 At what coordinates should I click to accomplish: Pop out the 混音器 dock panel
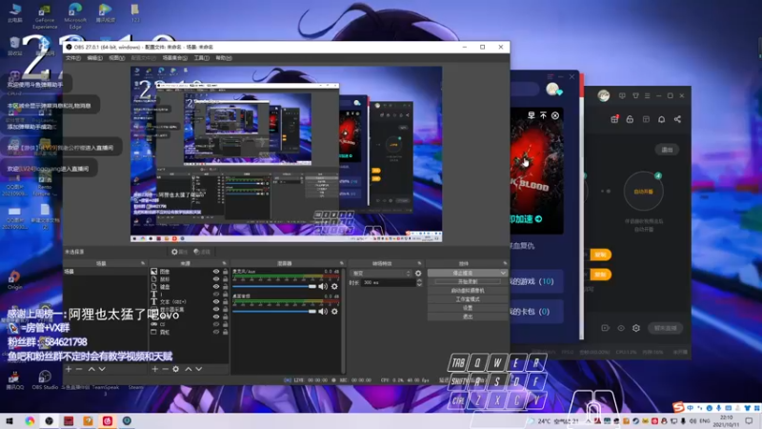click(x=342, y=263)
